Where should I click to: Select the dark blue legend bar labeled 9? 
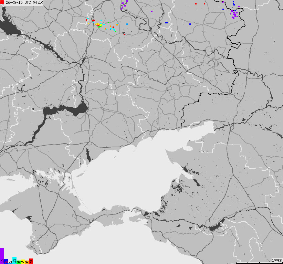6,261
